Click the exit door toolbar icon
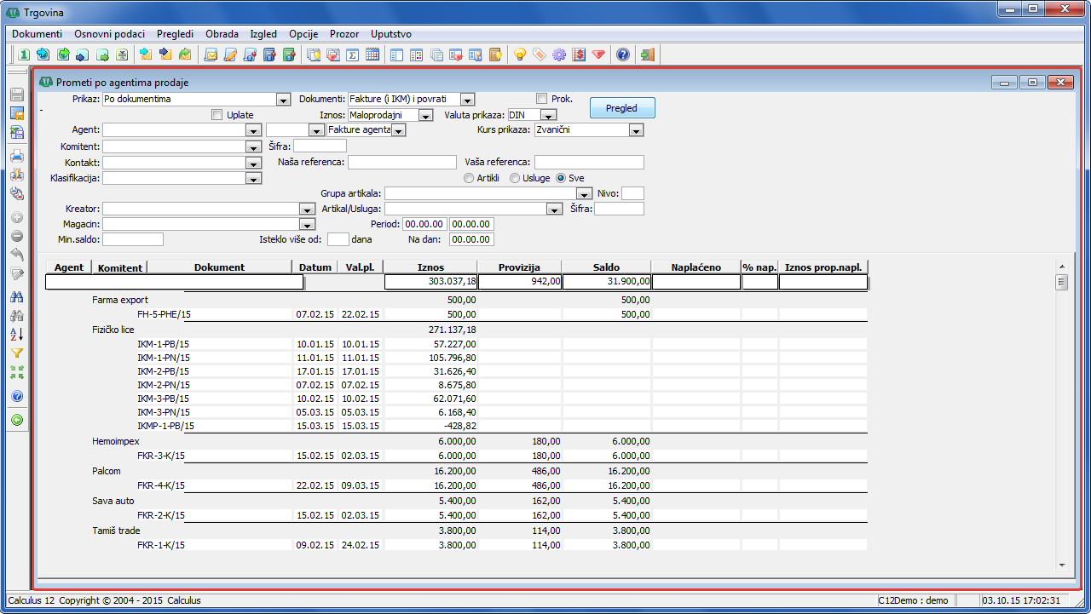This screenshot has width=1091, height=614. tap(648, 55)
